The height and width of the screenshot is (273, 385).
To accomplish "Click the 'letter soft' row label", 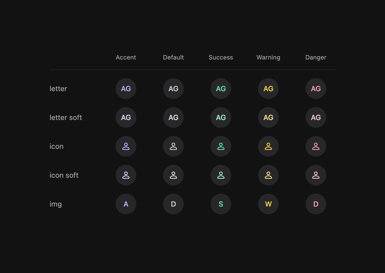I will pos(66,117).
